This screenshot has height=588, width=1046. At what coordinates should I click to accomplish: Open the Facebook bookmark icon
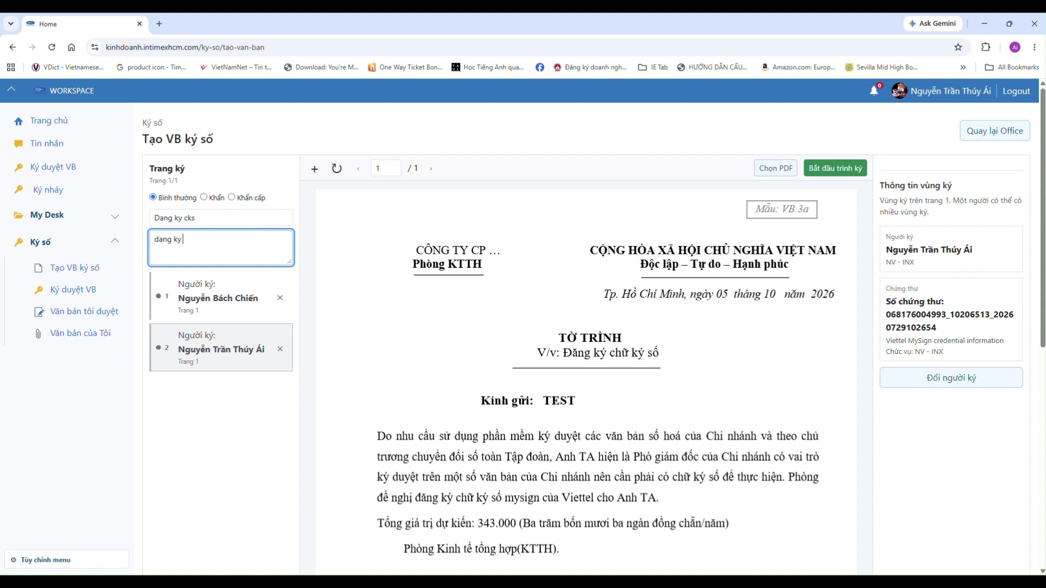(540, 68)
